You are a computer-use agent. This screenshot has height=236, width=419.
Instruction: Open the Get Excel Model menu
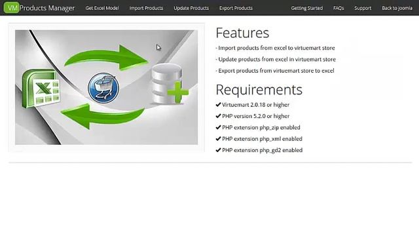click(102, 8)
